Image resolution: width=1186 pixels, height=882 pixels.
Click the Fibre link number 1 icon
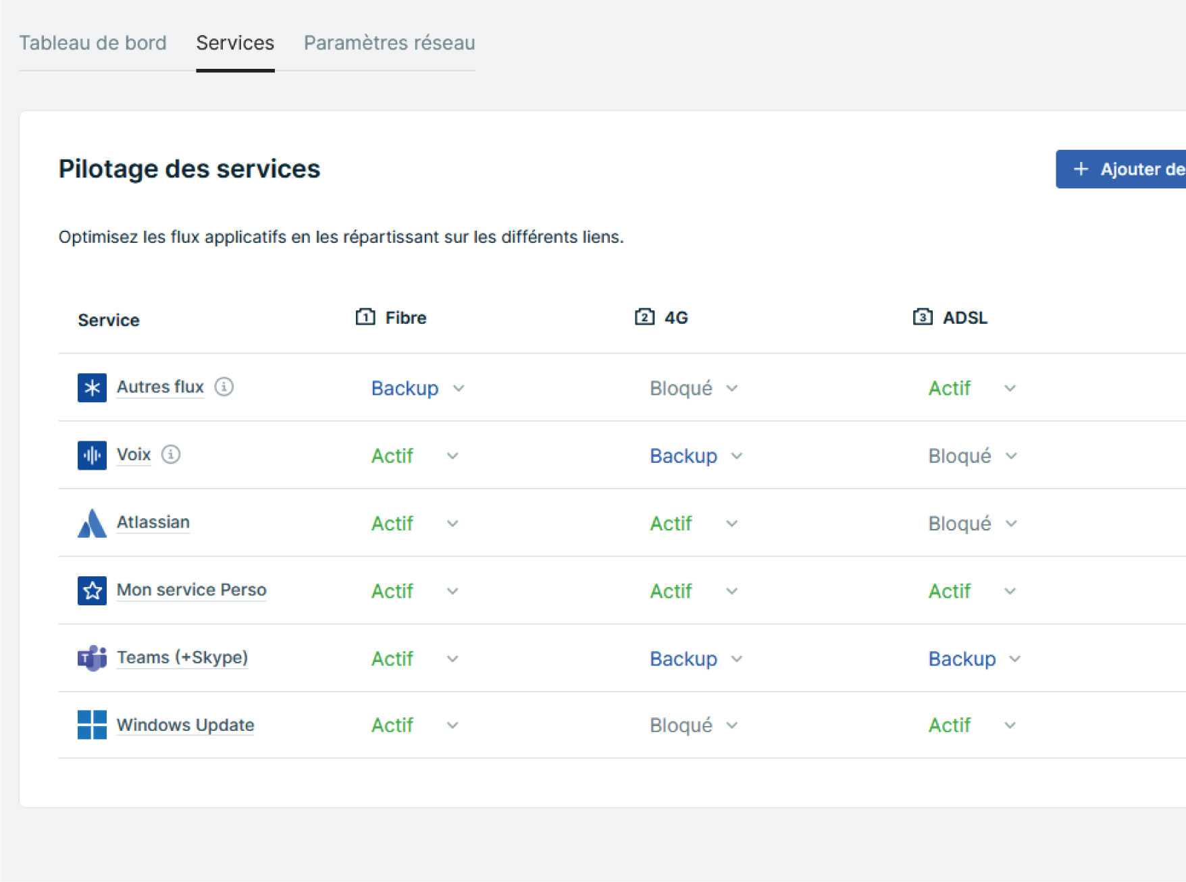365,316
